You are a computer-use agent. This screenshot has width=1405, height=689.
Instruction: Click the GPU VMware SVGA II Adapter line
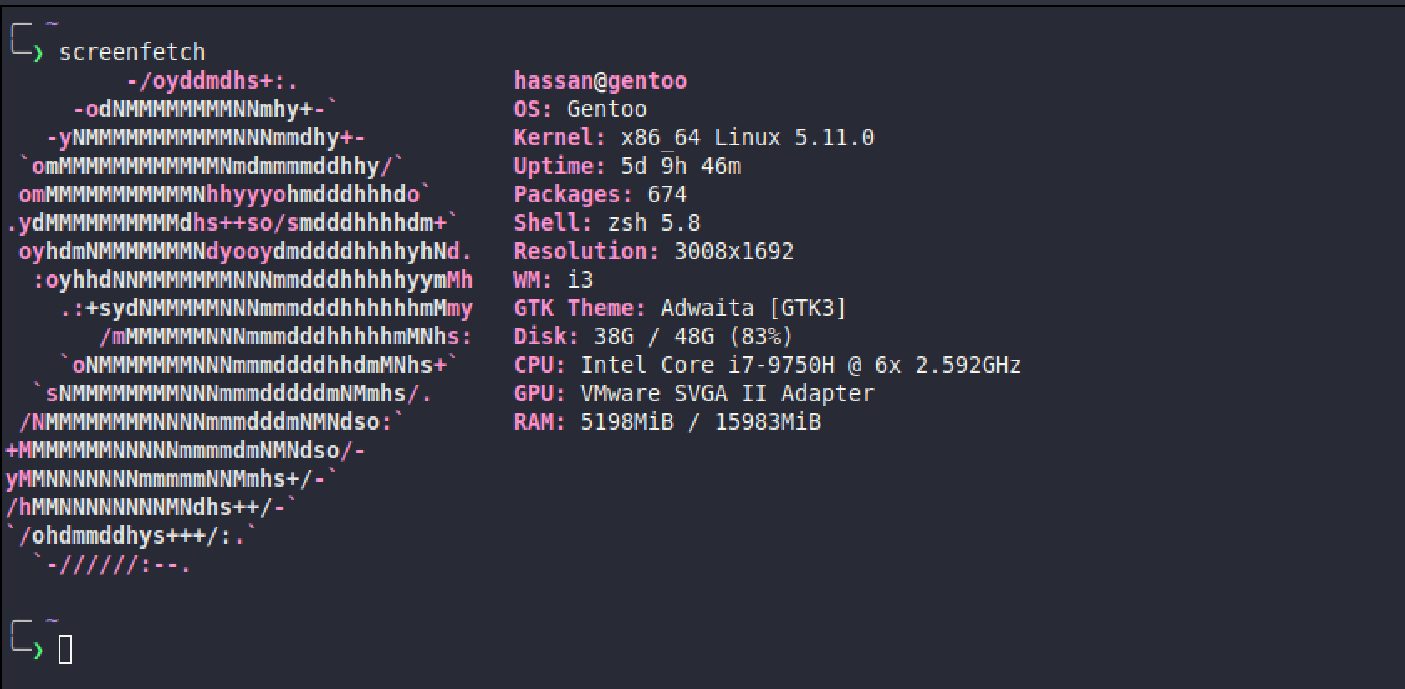click(693, 394)
